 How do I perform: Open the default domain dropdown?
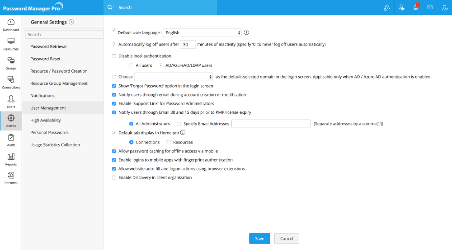point(174,77)
